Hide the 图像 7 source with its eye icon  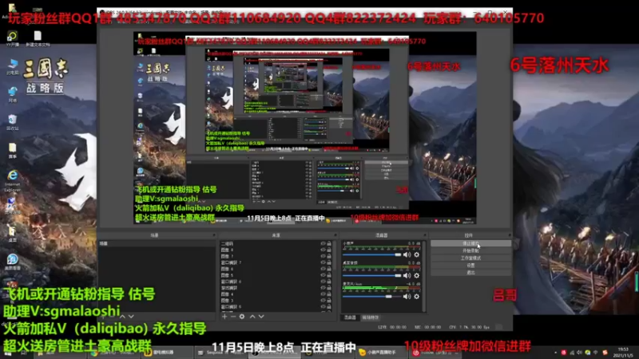(x=323, y=256)
